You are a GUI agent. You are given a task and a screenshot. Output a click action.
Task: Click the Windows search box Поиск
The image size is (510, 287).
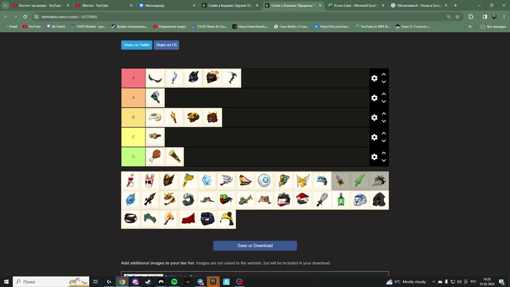(51, 282)
